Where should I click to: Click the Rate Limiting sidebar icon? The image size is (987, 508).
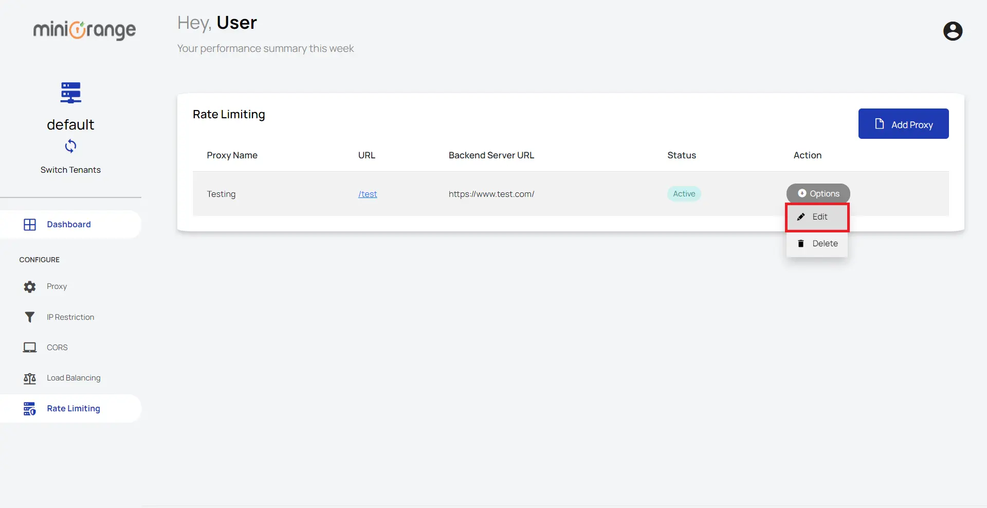pyautogui.click(x=30, y=408)
